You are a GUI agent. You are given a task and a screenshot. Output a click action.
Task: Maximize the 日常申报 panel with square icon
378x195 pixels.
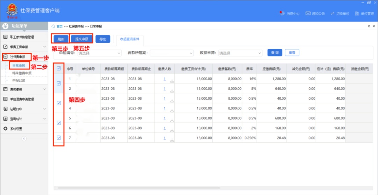369,26
